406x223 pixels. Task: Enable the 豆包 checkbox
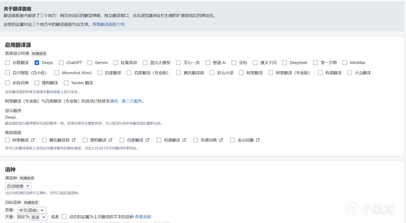point(234,63)
